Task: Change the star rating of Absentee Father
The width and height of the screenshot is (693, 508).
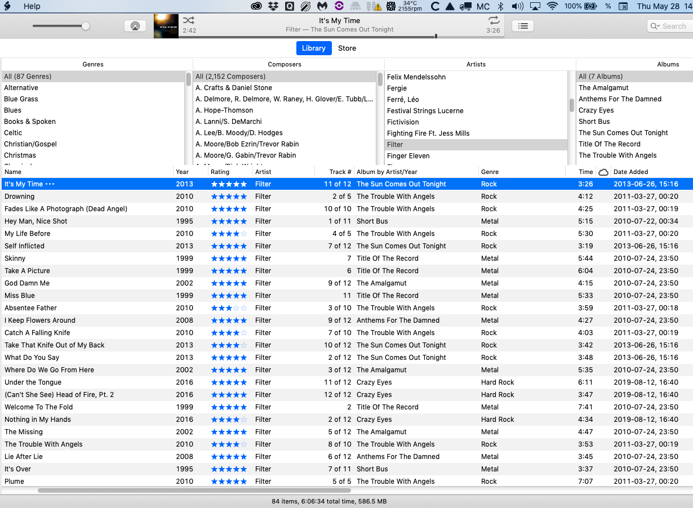Action: point(229,308)
